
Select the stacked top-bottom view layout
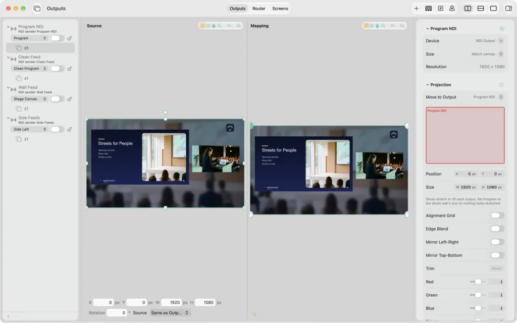tap(481, 9)
